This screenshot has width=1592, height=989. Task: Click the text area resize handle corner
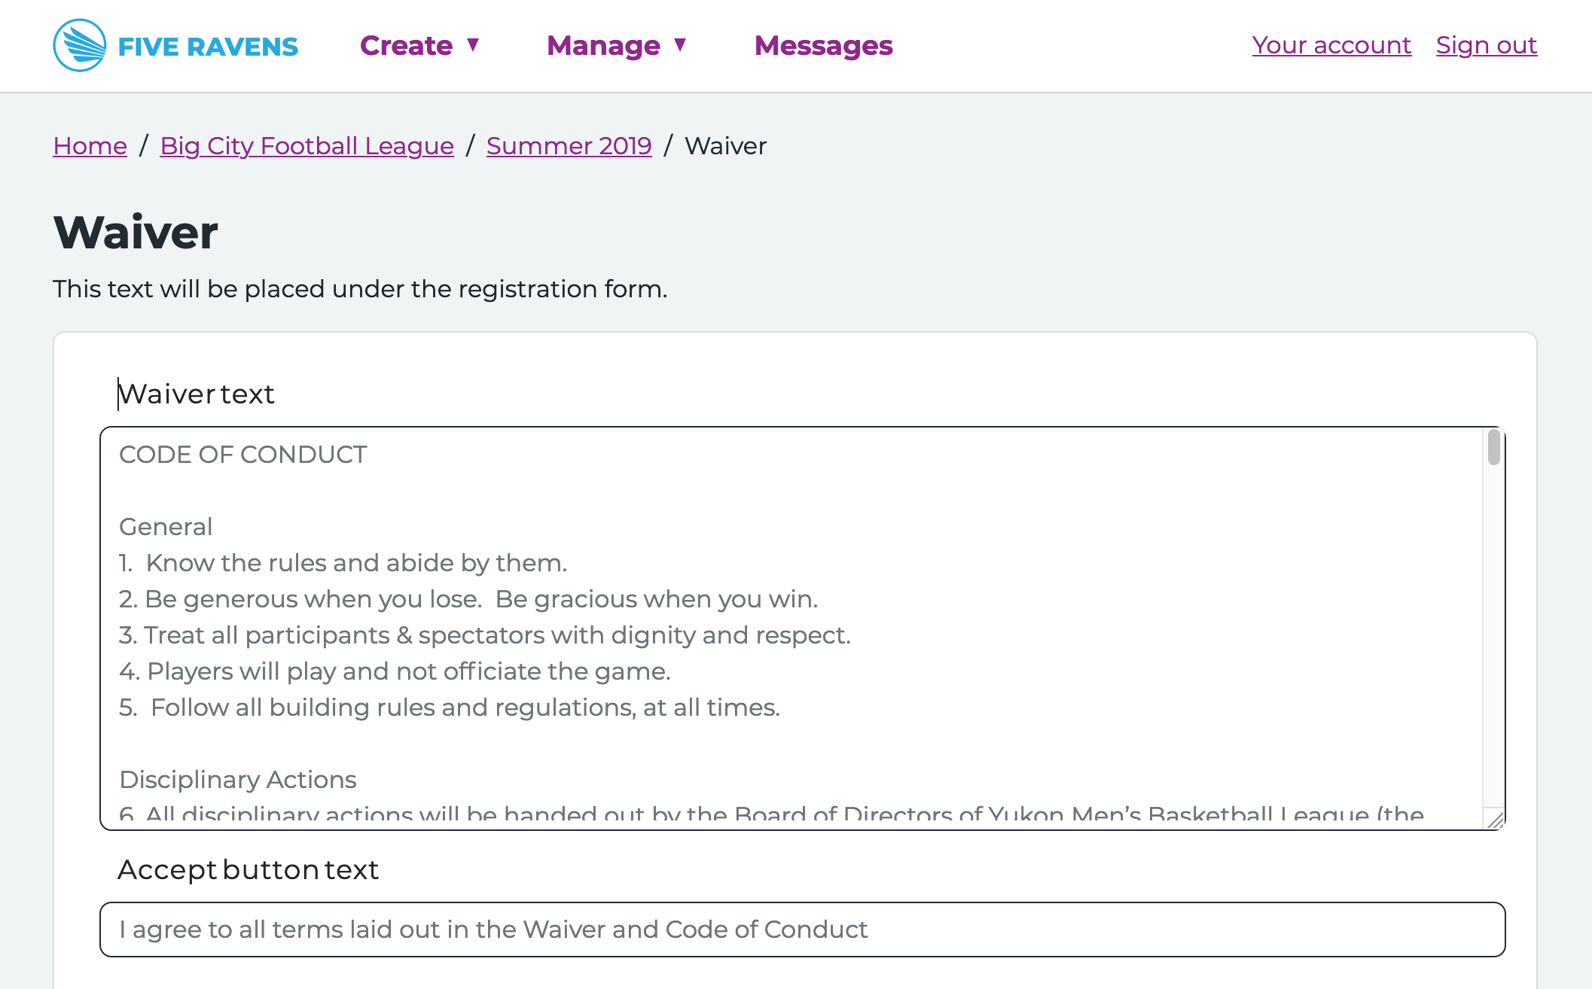(1494, 819)
